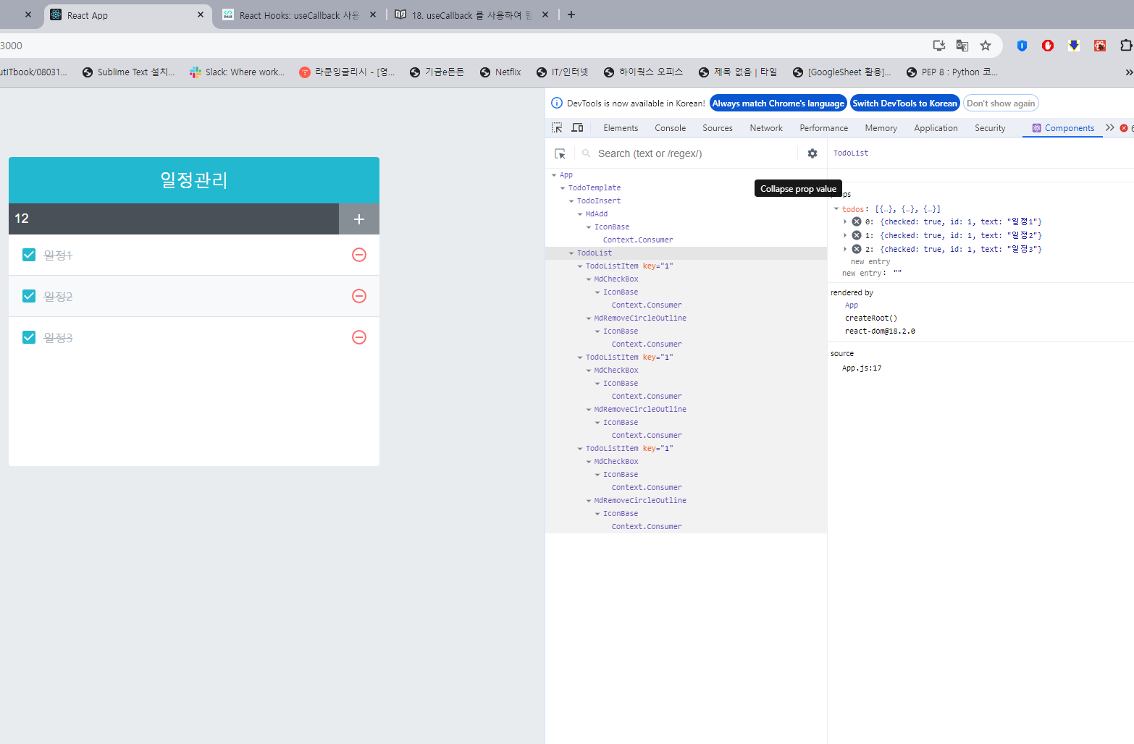Delete todos entry 0 with x icon
Viewport: 1134px width, 744px height.
pyautogui.click(x=857, y=222)
